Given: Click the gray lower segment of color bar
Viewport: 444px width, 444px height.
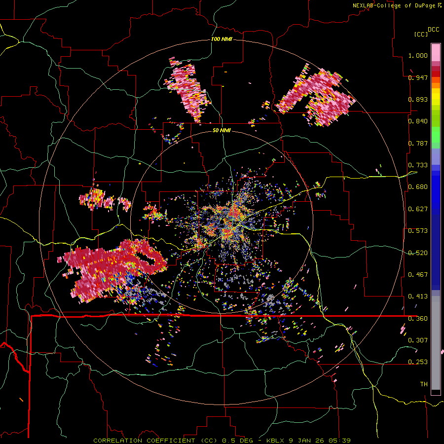Looking at the screenshot, I should tap(436, 343).
